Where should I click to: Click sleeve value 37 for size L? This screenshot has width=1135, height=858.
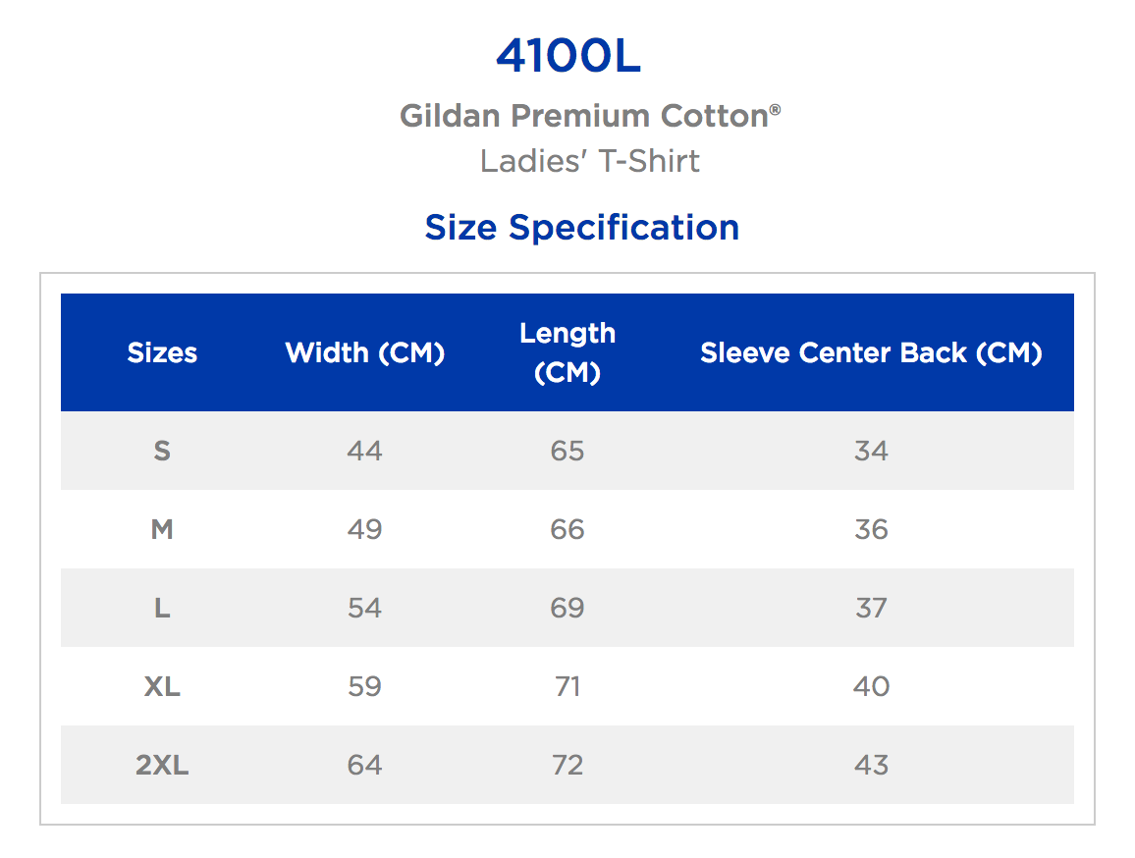pos(871,609)
